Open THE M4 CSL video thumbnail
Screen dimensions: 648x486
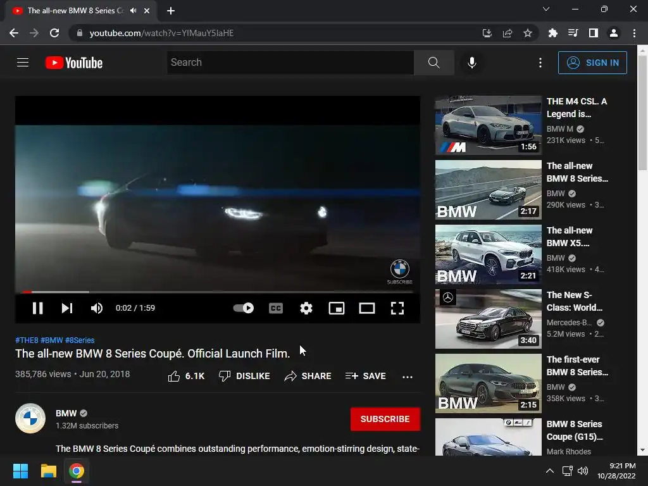[488, 125]
